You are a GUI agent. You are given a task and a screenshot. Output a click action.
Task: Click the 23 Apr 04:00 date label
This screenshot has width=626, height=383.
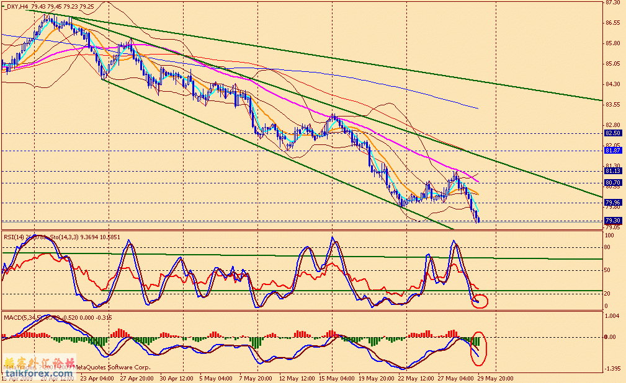pyautogui.click(x=97, y=378)
